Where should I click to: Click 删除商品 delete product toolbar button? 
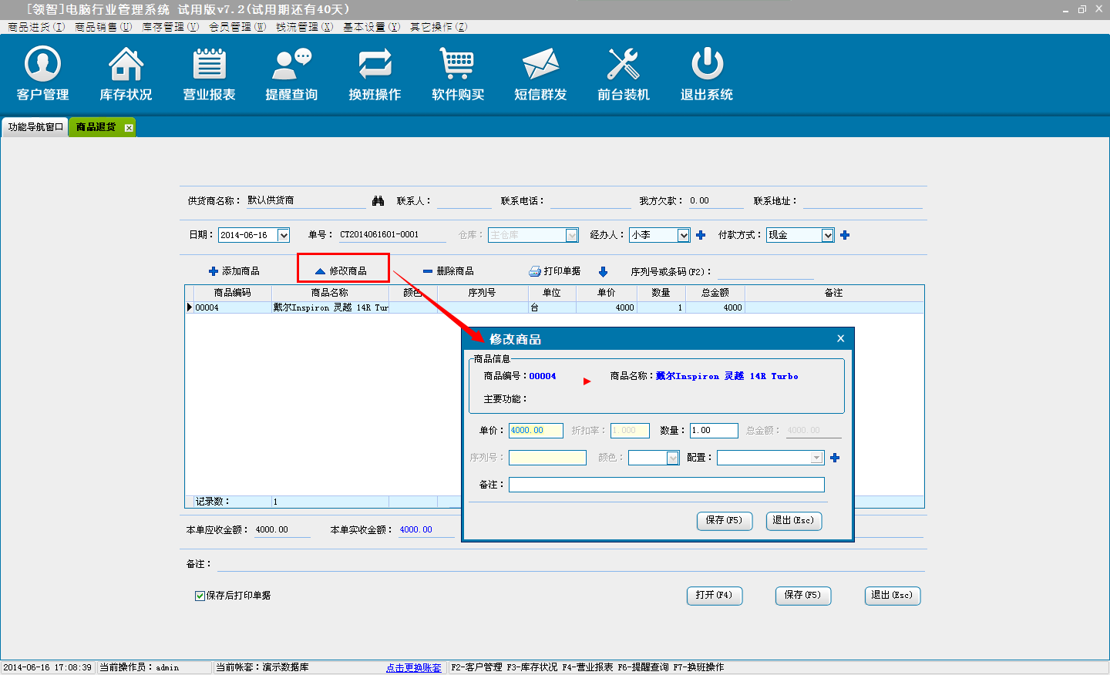pyautogui.click(x=449, y=271)
